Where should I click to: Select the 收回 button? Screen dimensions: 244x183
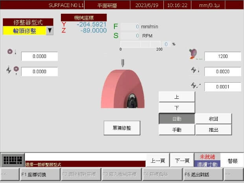pos(213,119)
